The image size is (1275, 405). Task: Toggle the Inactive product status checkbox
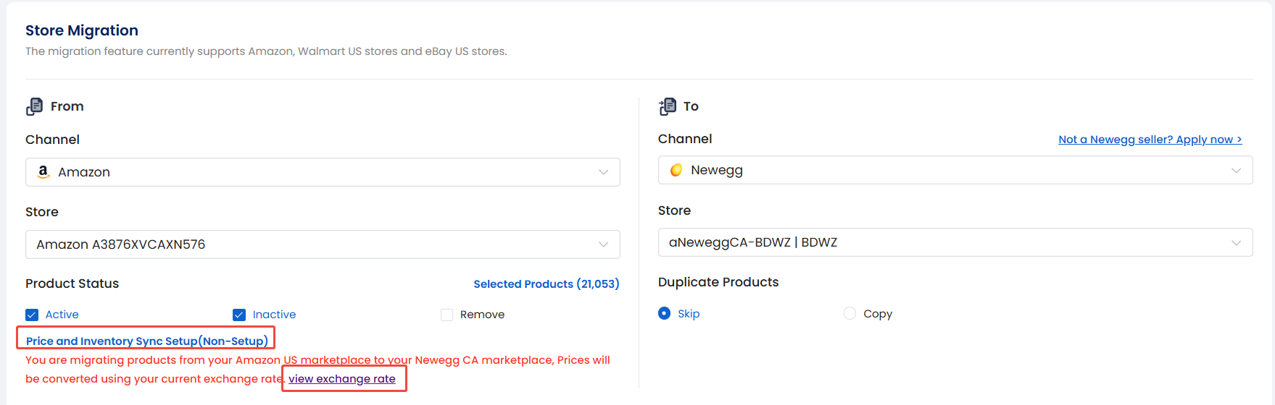(x=239, y=315)
